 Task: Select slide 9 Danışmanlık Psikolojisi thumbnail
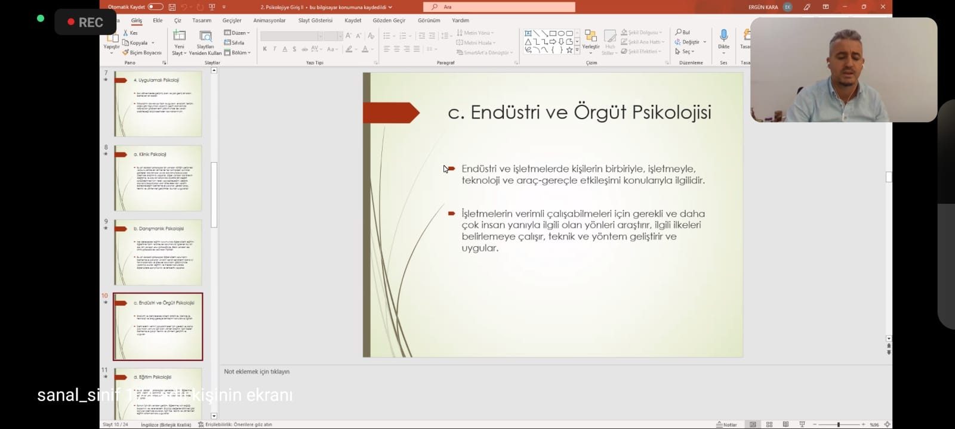(158, 252)
